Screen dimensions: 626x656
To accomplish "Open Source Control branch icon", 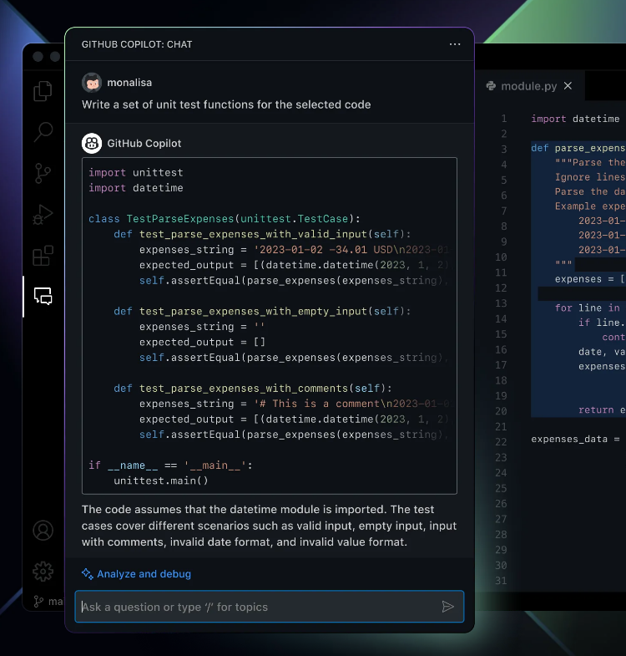I will (x=43, y=173).
